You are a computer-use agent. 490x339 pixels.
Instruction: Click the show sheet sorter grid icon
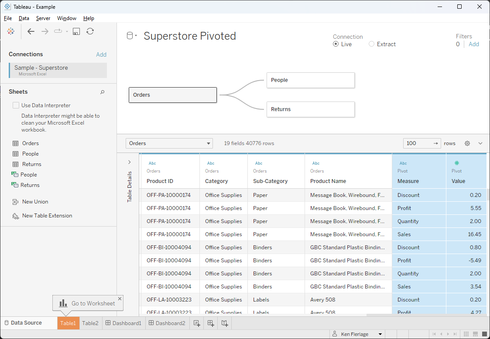coord(466,334)
